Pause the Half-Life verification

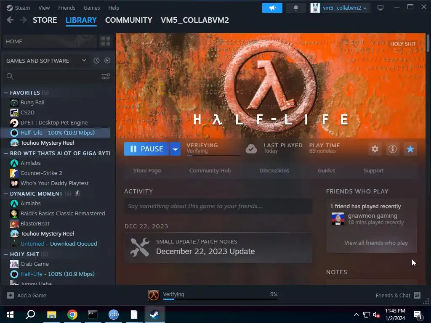(146, 149)
